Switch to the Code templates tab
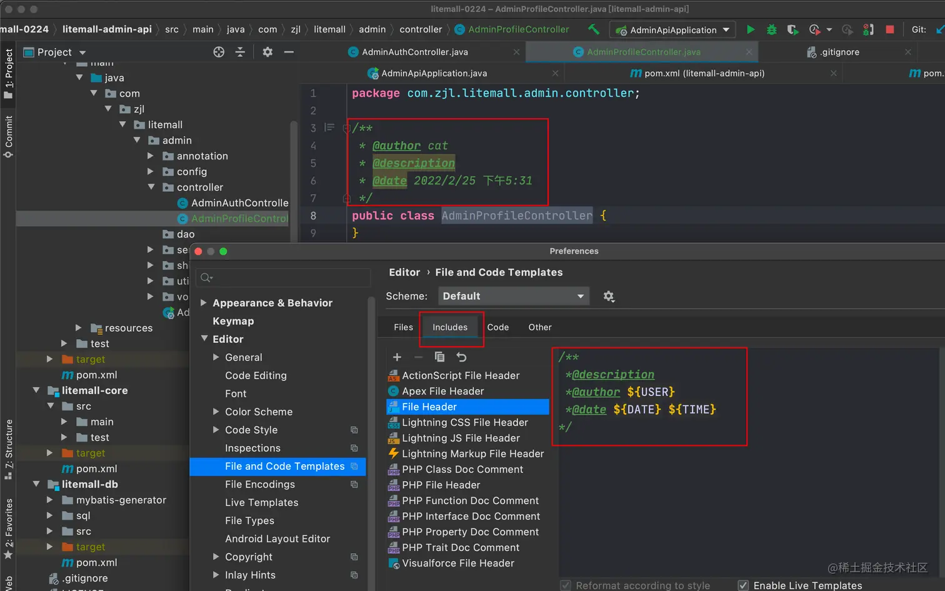945x591 pixels. pos(498,327)
